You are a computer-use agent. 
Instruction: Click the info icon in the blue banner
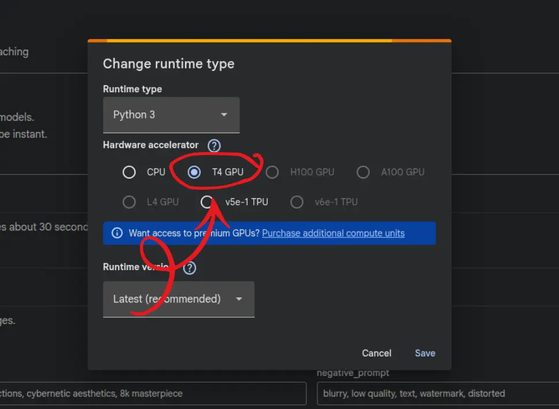(x=117, y=233)
